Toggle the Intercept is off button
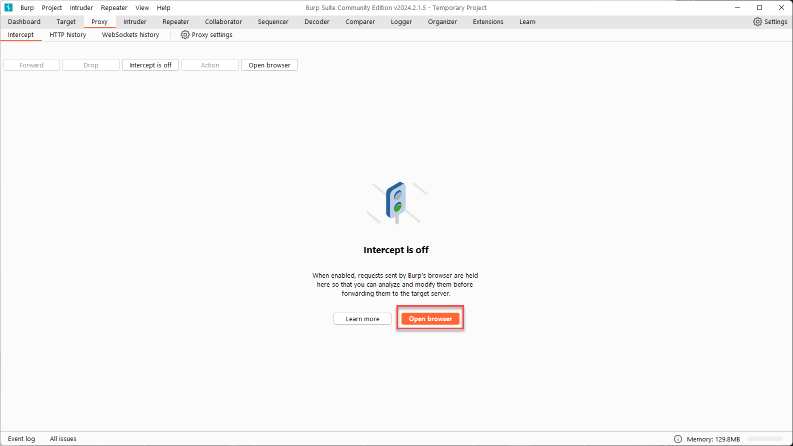The image size is (793, 446). pyautogui.click(x=150, y=65)
